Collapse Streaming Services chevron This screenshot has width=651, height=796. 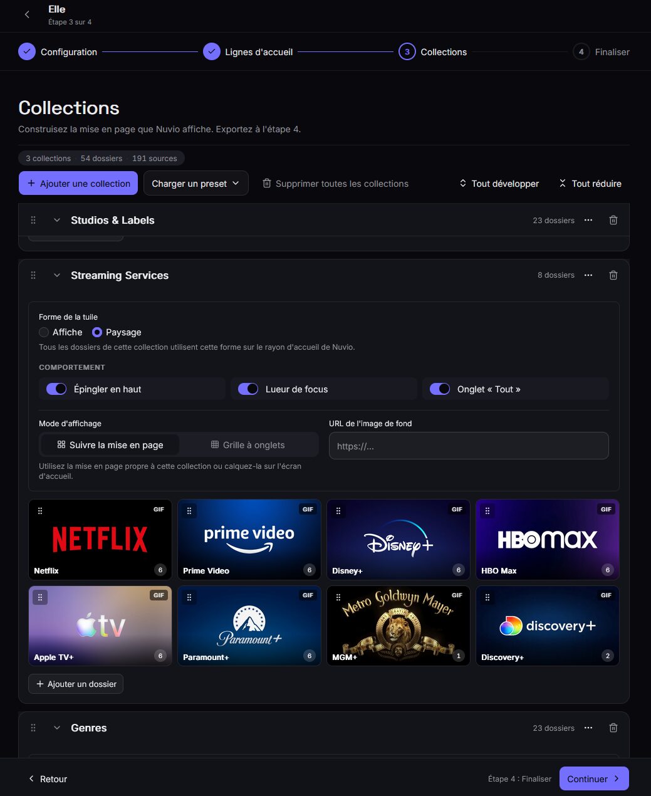57,275
